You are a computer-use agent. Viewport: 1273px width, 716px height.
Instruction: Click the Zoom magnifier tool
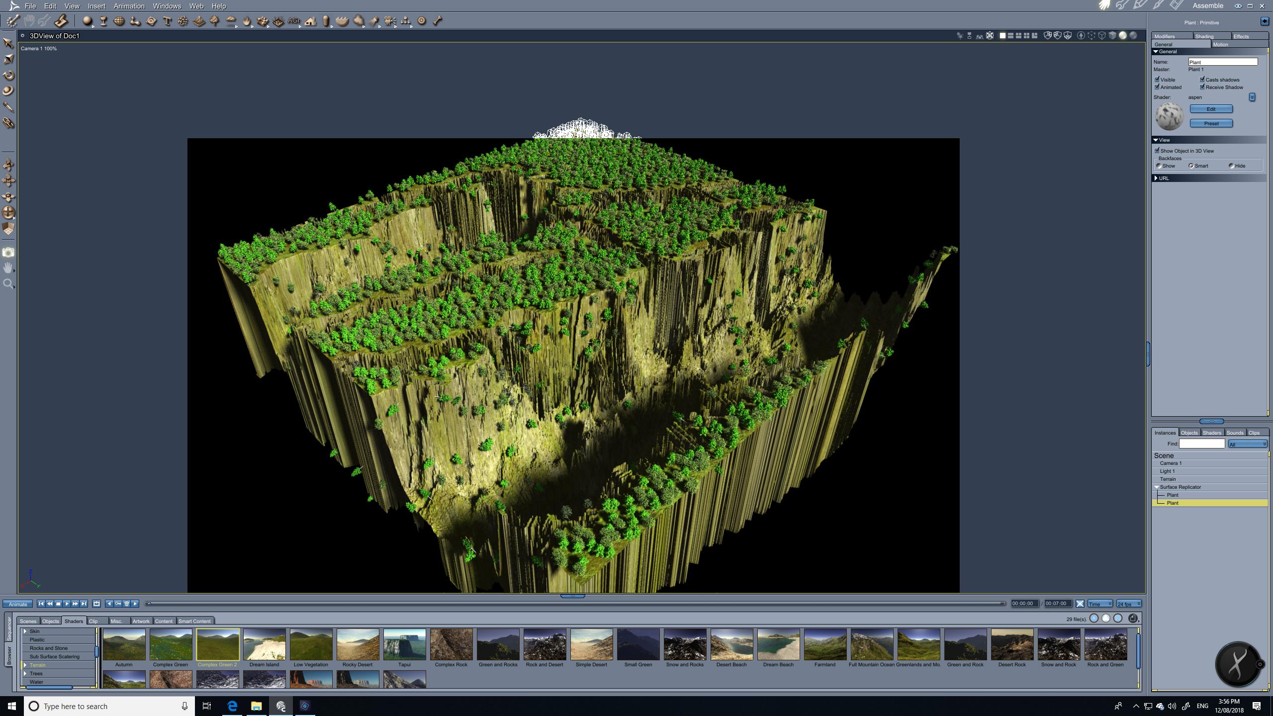click(x=8, y=284)
